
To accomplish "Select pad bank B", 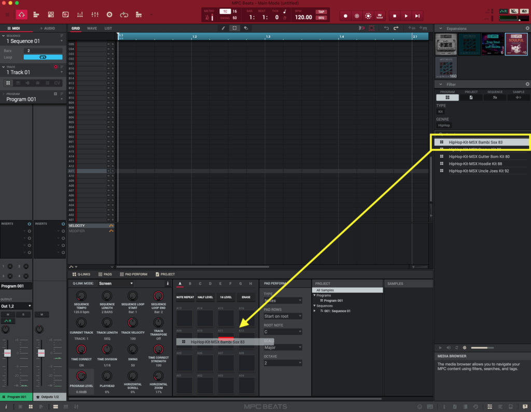I will coord(190,283).
